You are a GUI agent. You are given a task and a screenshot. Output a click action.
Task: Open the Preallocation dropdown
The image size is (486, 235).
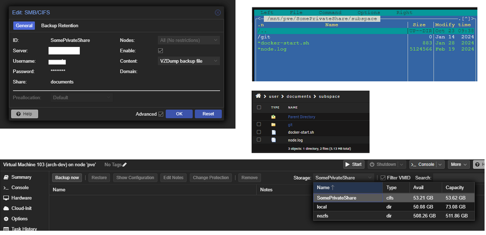point(82,97)
